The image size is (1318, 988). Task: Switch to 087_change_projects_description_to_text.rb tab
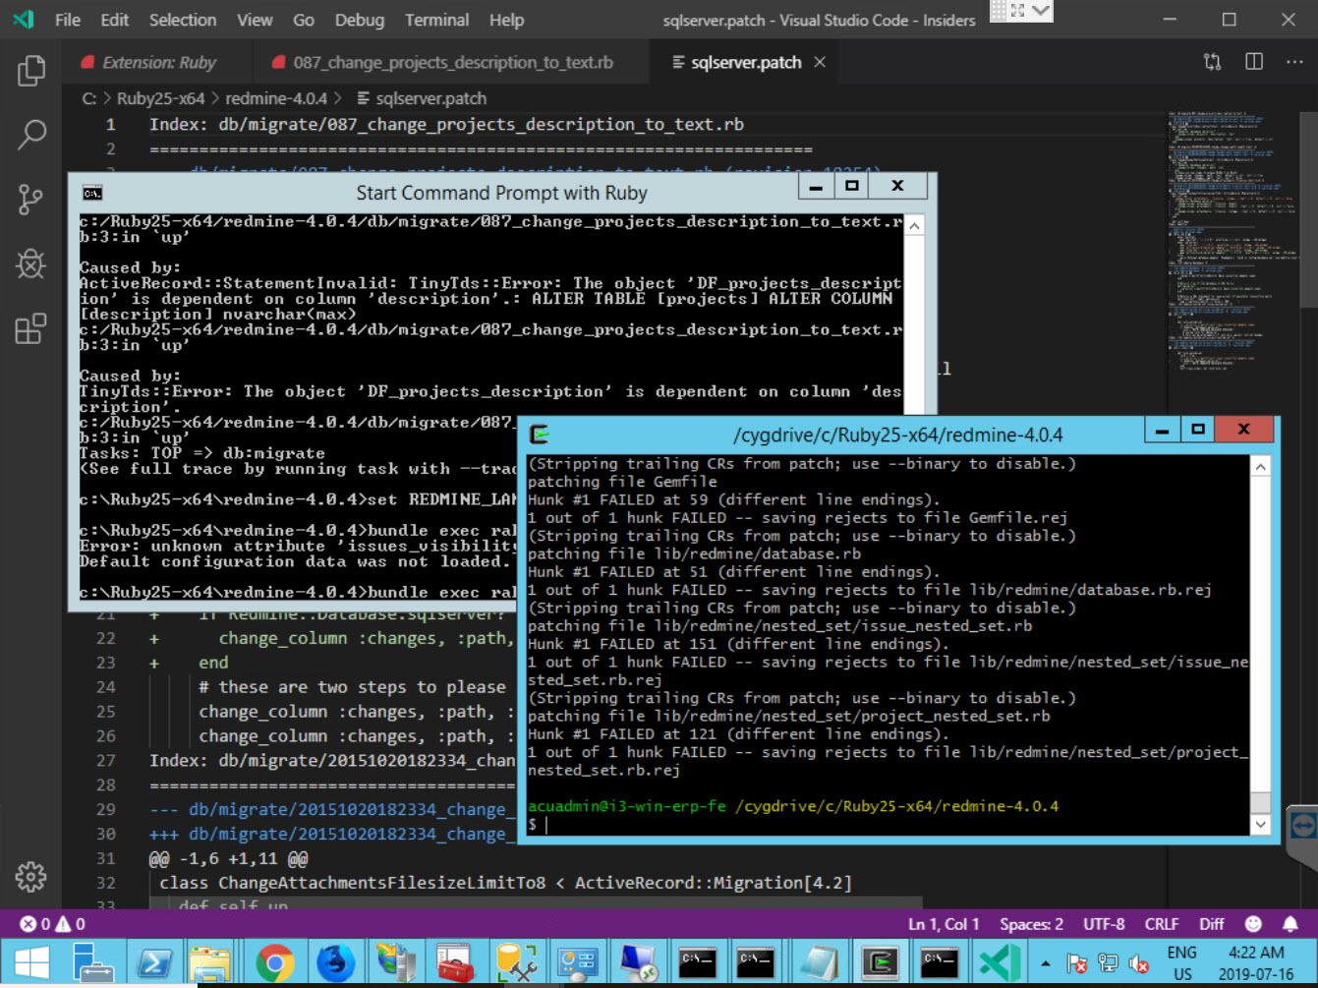click(451, 62)
